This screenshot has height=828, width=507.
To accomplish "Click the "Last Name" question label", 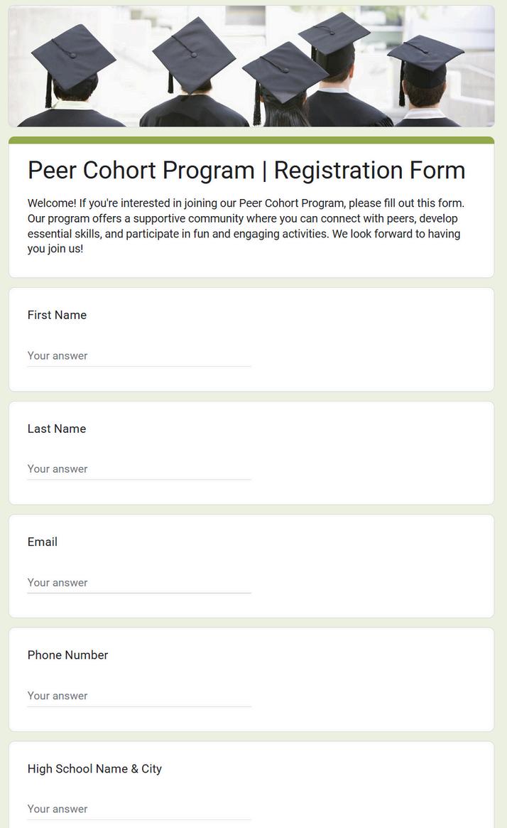I will point(57,429).
